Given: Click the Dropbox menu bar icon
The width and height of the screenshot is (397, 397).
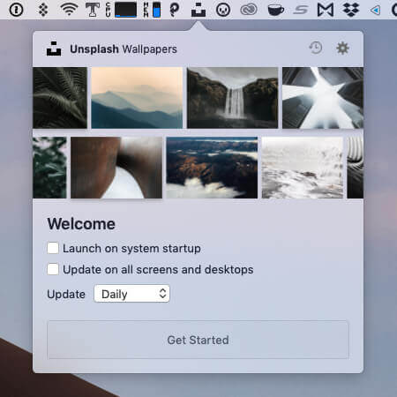Looking at the screenshot, I should 351,10.
